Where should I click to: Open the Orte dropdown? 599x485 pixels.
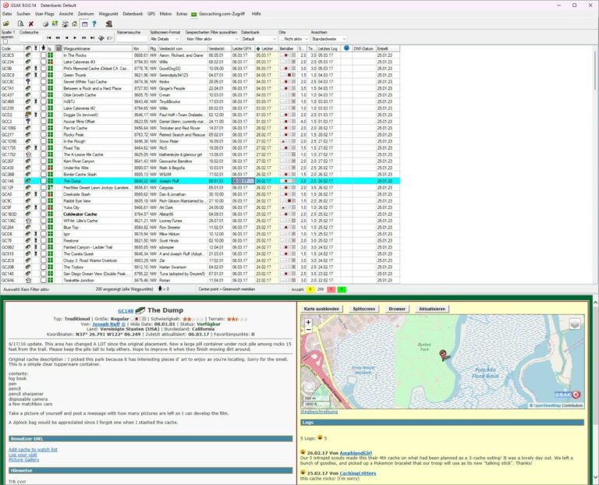click(294, 39)
